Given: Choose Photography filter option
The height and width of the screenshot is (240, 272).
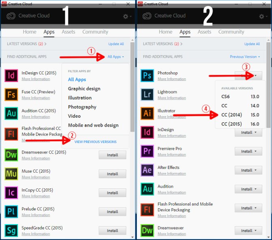Looking at the screenshot, I should 82,107.
